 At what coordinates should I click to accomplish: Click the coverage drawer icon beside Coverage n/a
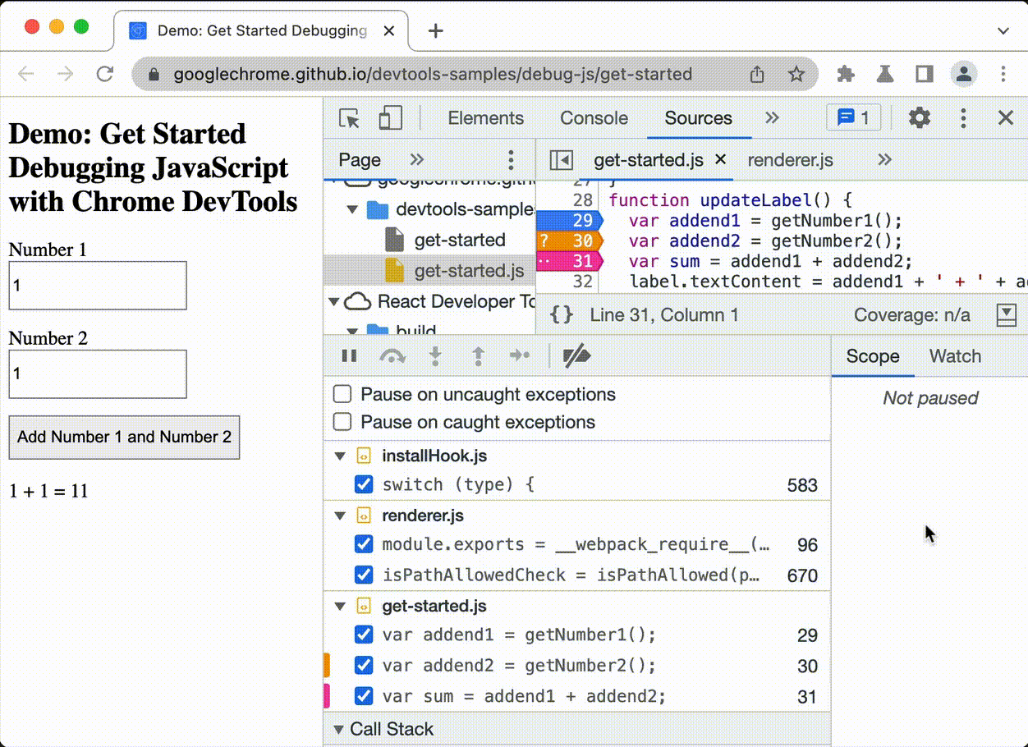pyautogui.click(x=1006, y=315)
